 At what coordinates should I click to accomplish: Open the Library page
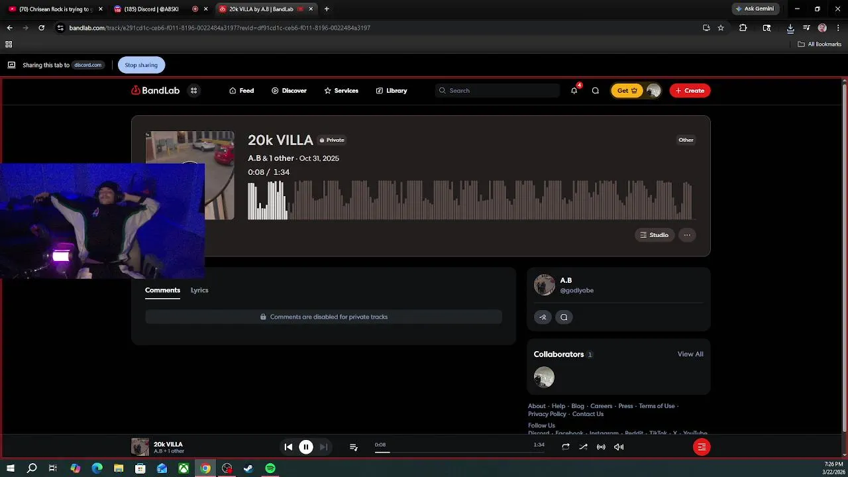coord(392,91)
